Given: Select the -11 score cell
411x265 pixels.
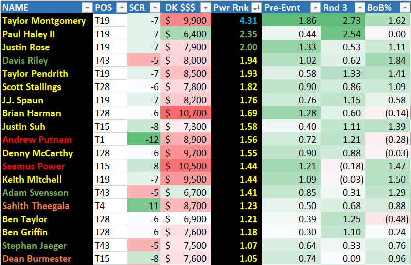Looking at the screenshot, I should pyautogui.click(x=143, y=206).
